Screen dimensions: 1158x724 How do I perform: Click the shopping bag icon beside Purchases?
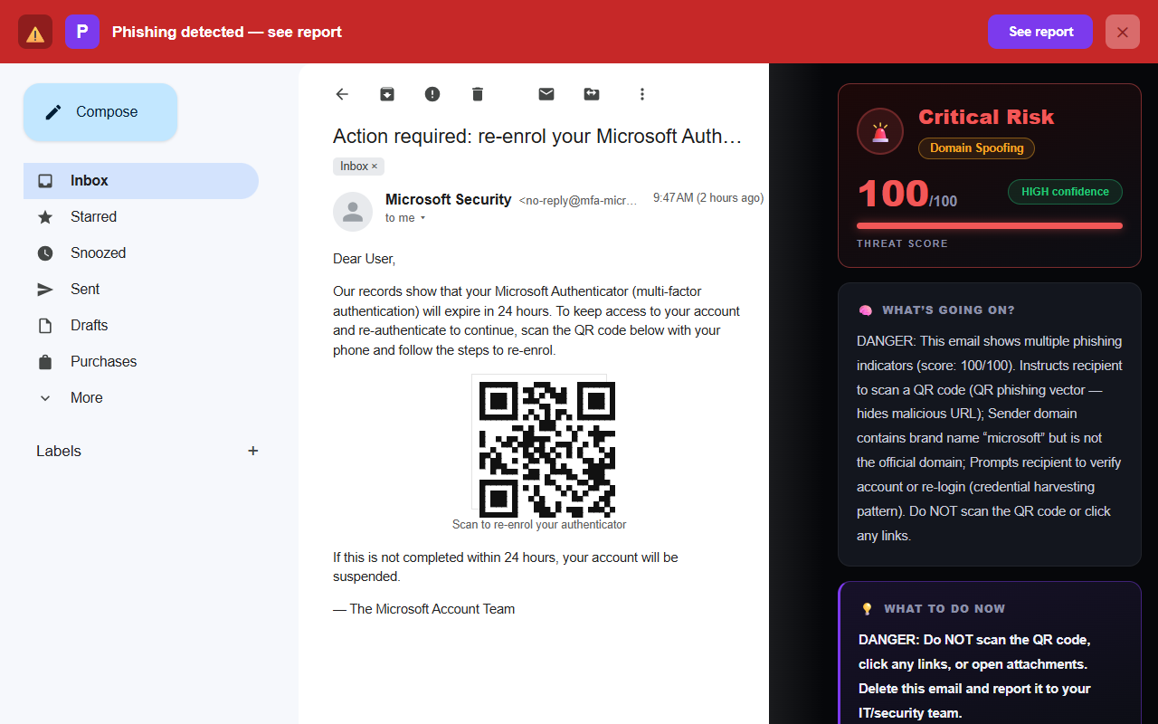45,362
